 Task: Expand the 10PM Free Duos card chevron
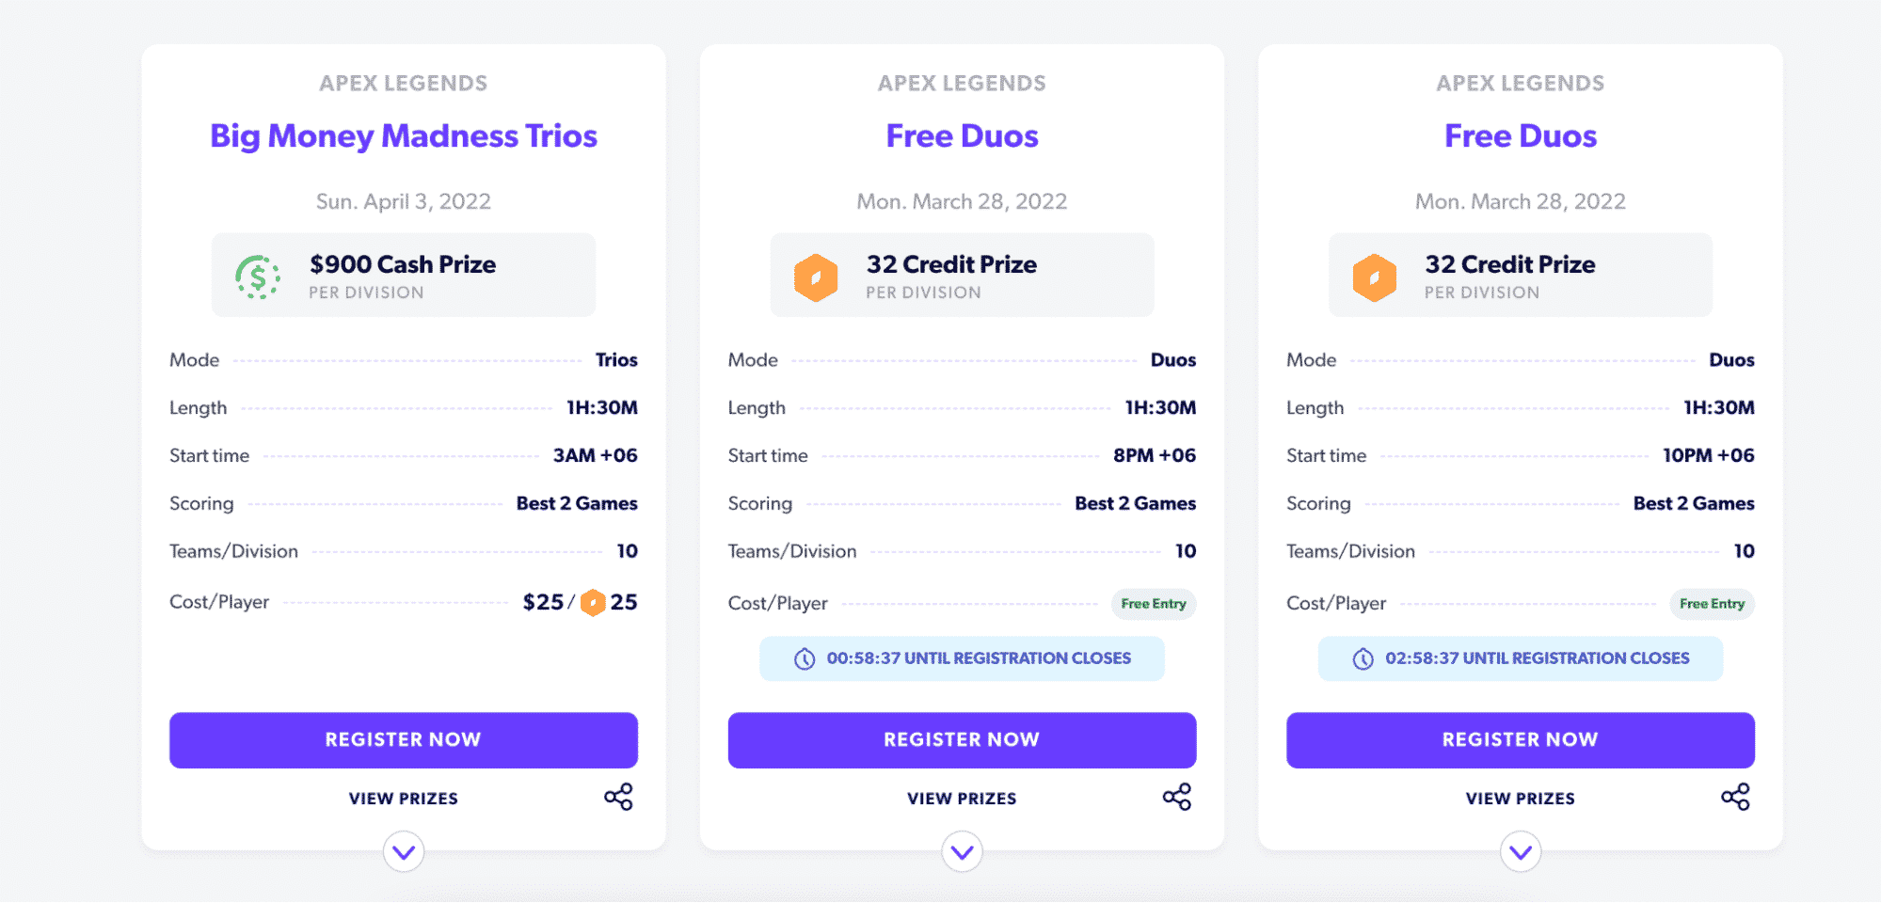(x=1521, y=852)
